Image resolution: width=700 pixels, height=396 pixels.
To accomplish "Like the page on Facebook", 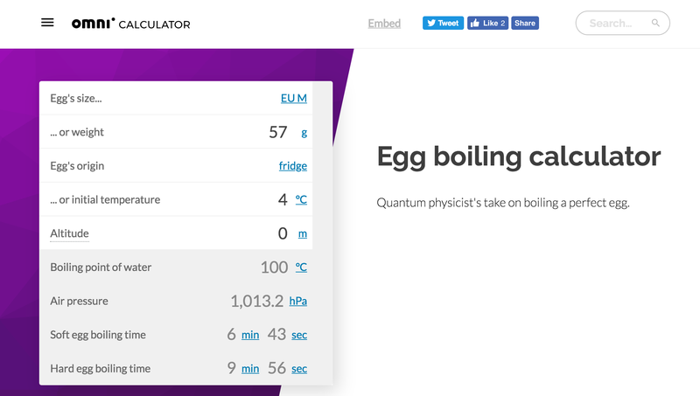I will click(x=487, y=24).
